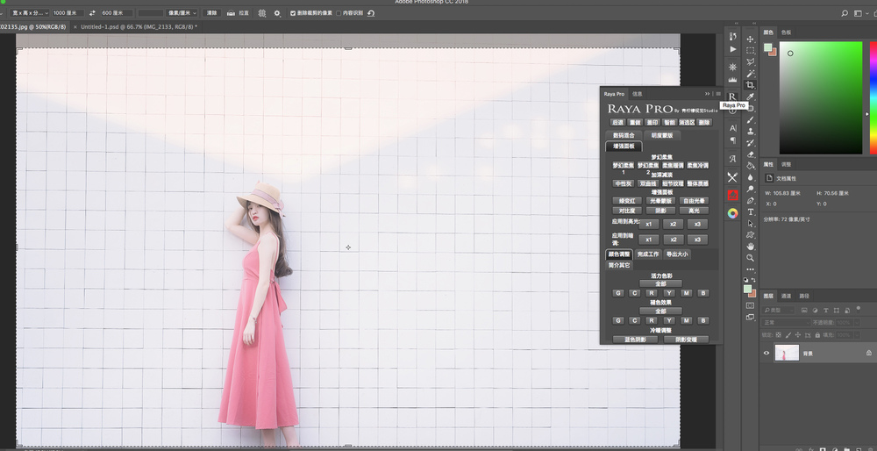Click the 中性灰 button

click(x=623, y=183)
